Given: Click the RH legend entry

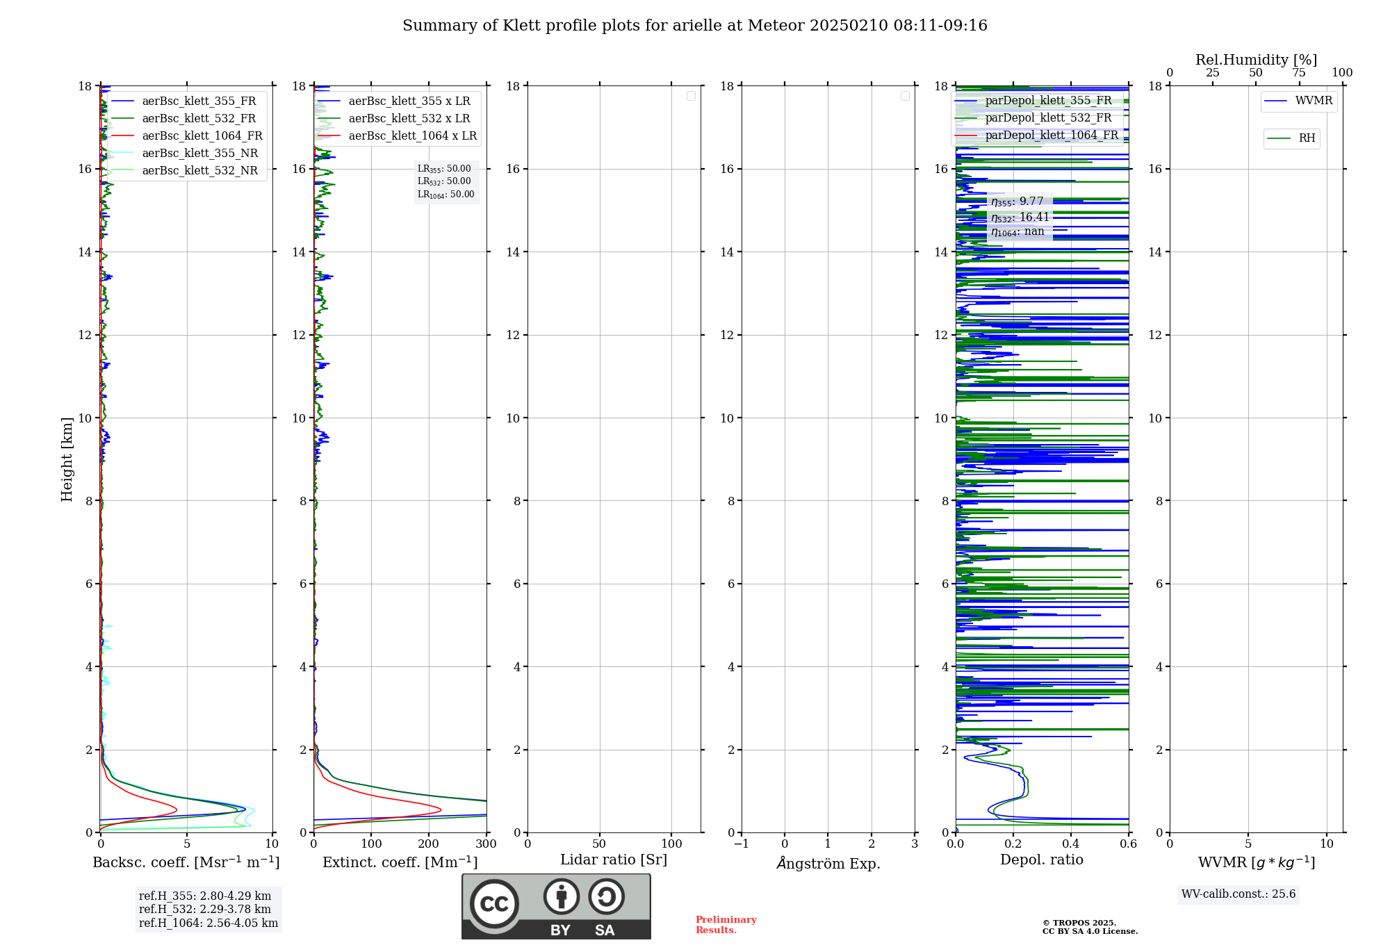Looking at the screenshot, I should tap(1291, 138).
